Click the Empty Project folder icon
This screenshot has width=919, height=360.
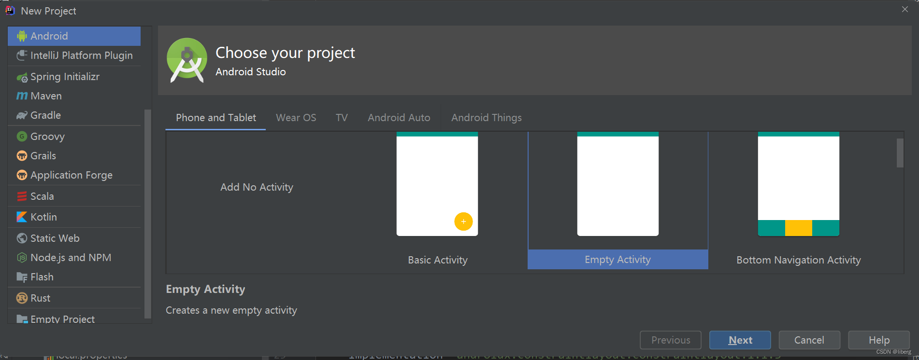(22, 319)
